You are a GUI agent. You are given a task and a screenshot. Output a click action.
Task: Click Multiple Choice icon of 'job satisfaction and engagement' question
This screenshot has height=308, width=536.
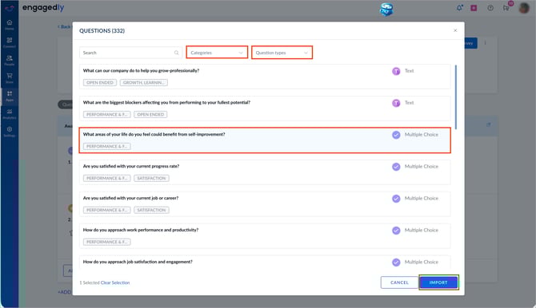pos(396,263)
